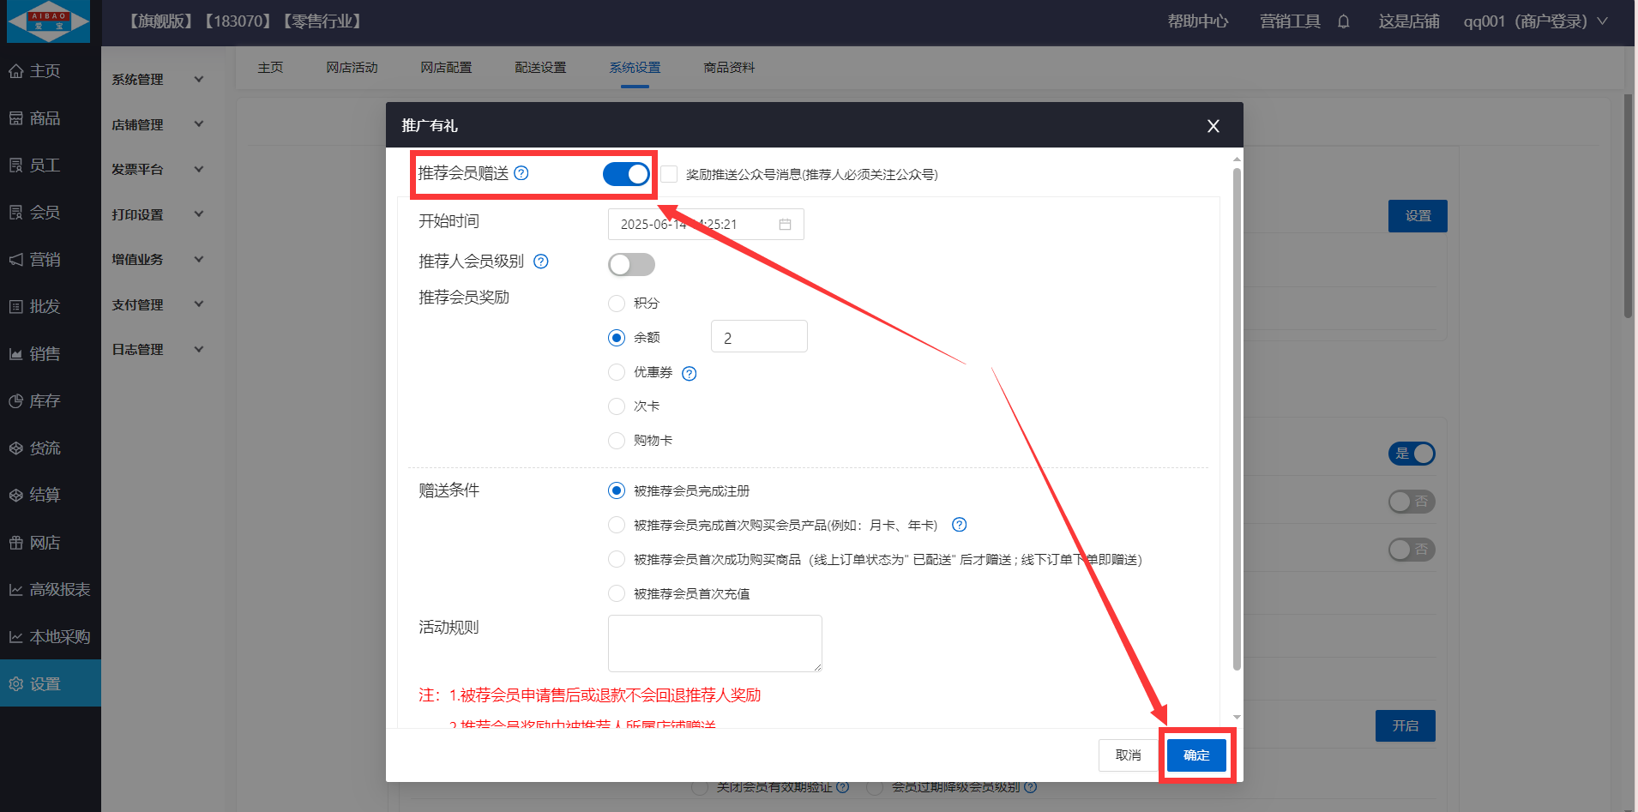Click the notification bell icon in header
This screenshot has width=1638, height=812.
[1344, 21]
